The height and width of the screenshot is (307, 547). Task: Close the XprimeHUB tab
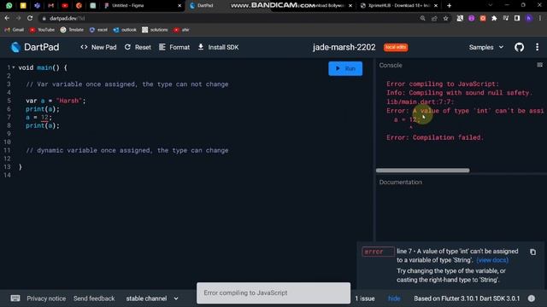click(436, 6)
